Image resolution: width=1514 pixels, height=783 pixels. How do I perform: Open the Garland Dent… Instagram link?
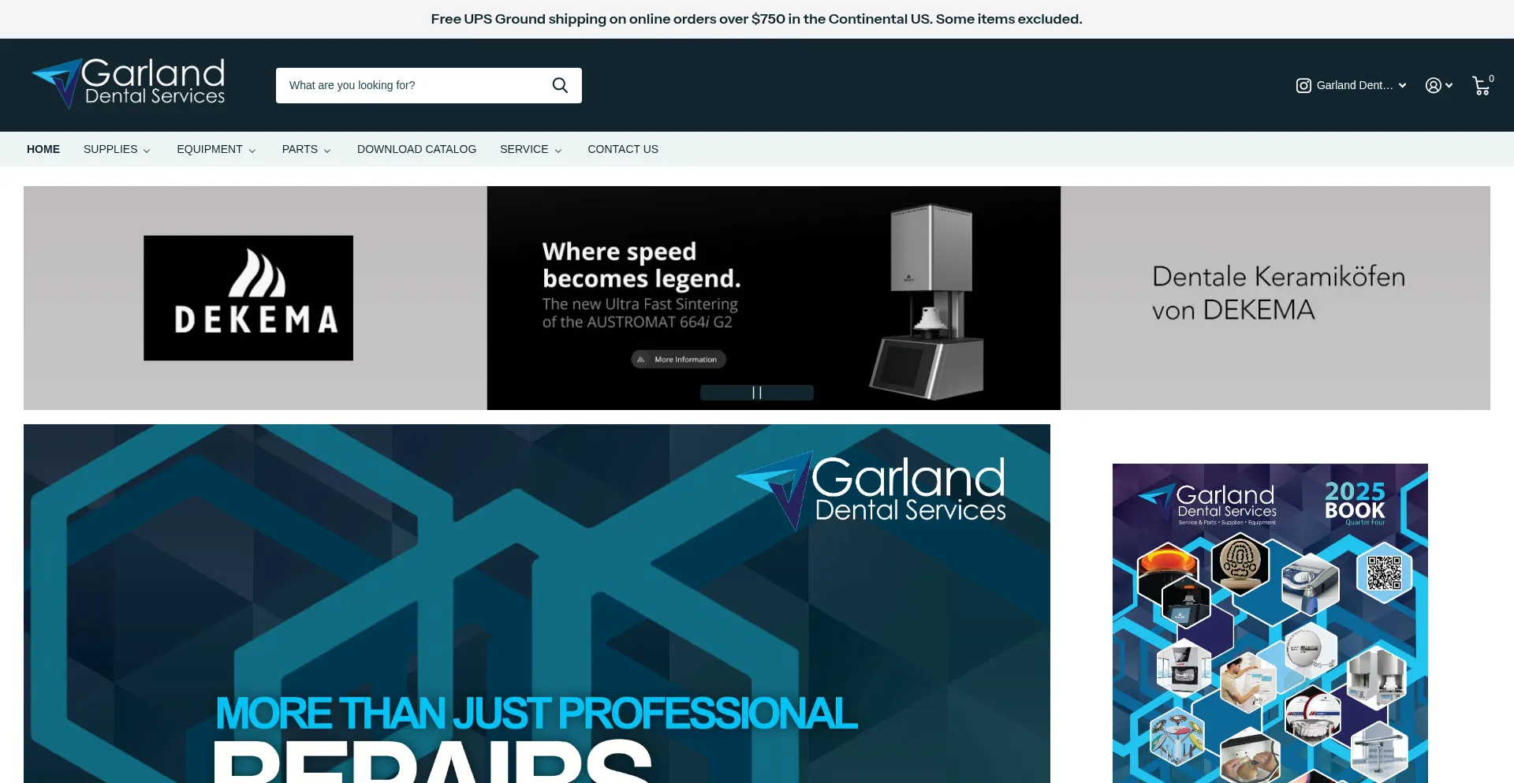click(1354, 85)
